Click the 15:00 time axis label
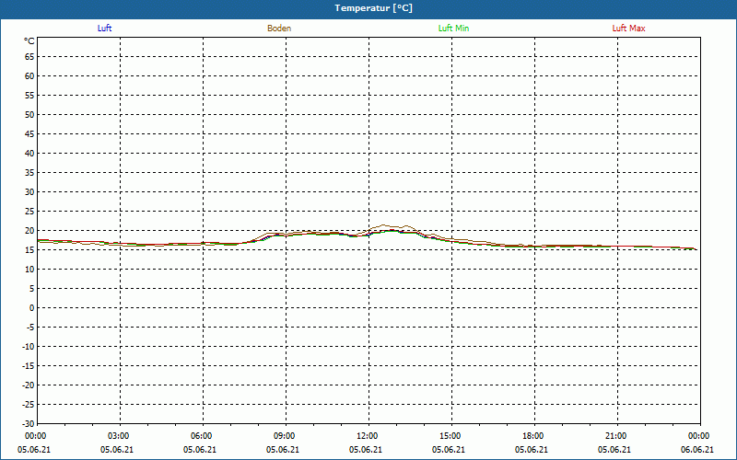 pyautogui.click(x=450, y=436)
